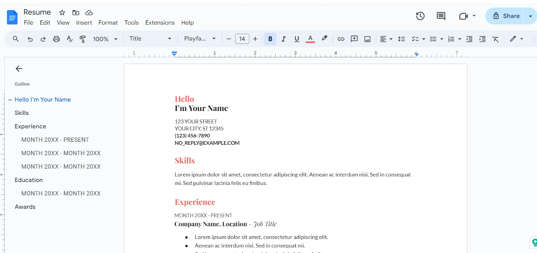Open the Insert menu
Screen dimensions: 537x253
click(84, 22)
